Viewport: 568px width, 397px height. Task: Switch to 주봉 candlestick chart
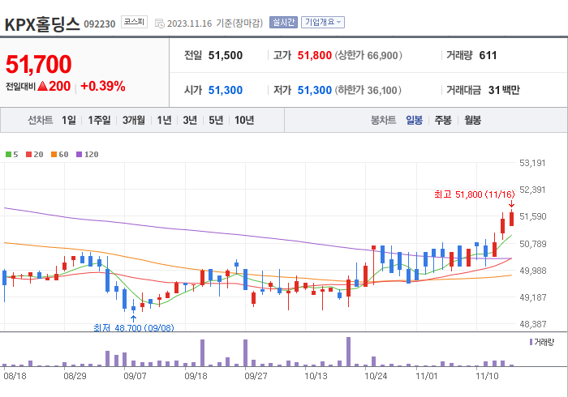pos(443,120)
